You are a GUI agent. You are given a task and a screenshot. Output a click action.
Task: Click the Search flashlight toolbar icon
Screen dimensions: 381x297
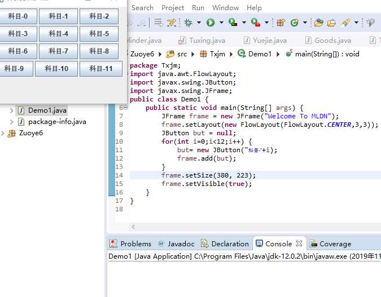345,23
